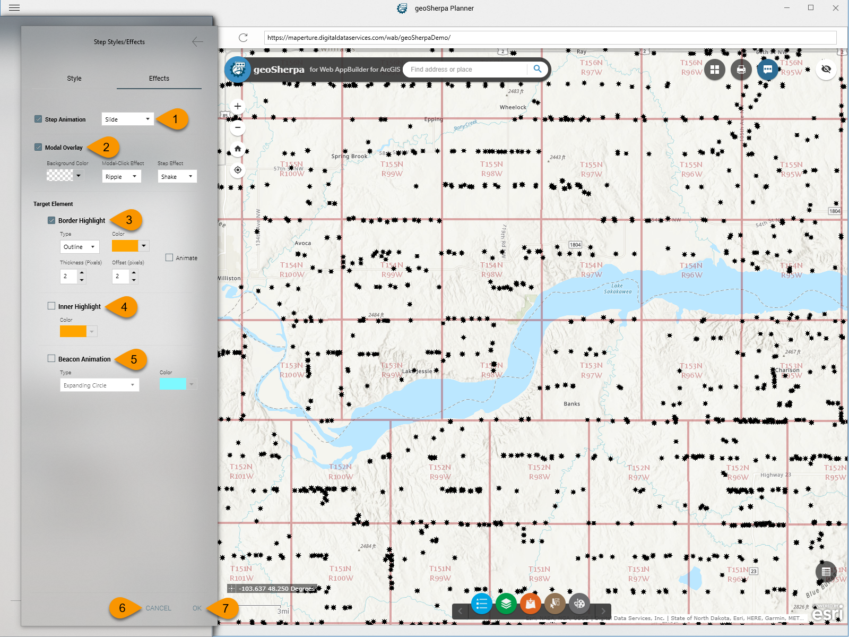Click the browser URL address field
The image size is (849, 637).
tap(550, 38)
